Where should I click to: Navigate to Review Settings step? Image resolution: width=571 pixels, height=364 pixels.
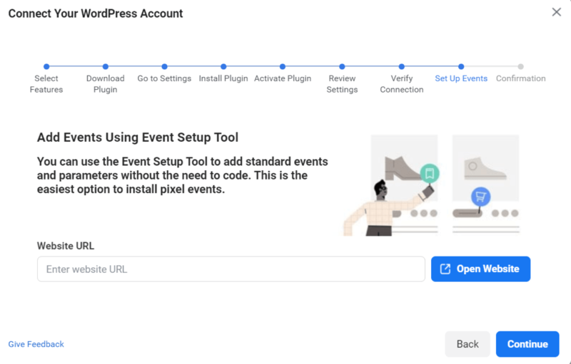342,67
